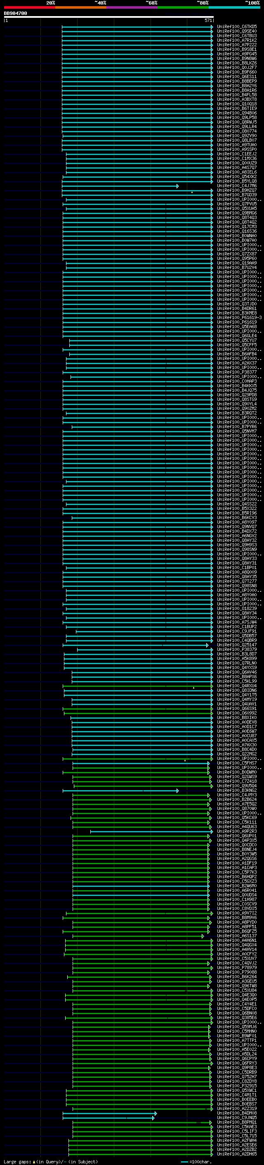Image resolution: width=264 pixels, height=1165 pixels.
Task: Select the UniRef100_C4JMY3 label
Action: coord(237,795)
